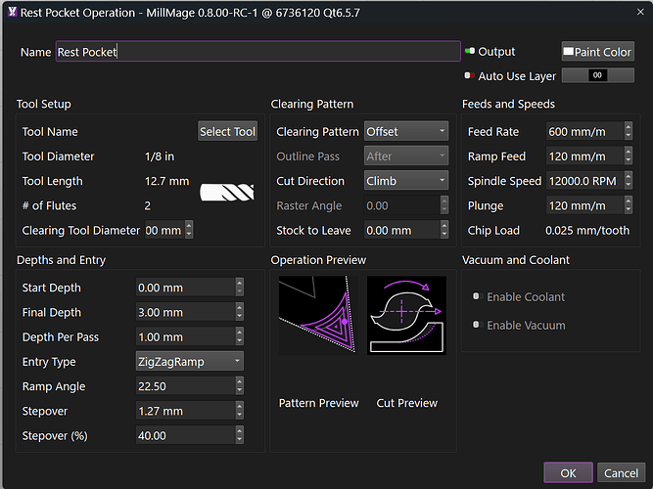Screen dimensions: 653x489
Task: Click the Final Depth field
Action: point(185,312)
